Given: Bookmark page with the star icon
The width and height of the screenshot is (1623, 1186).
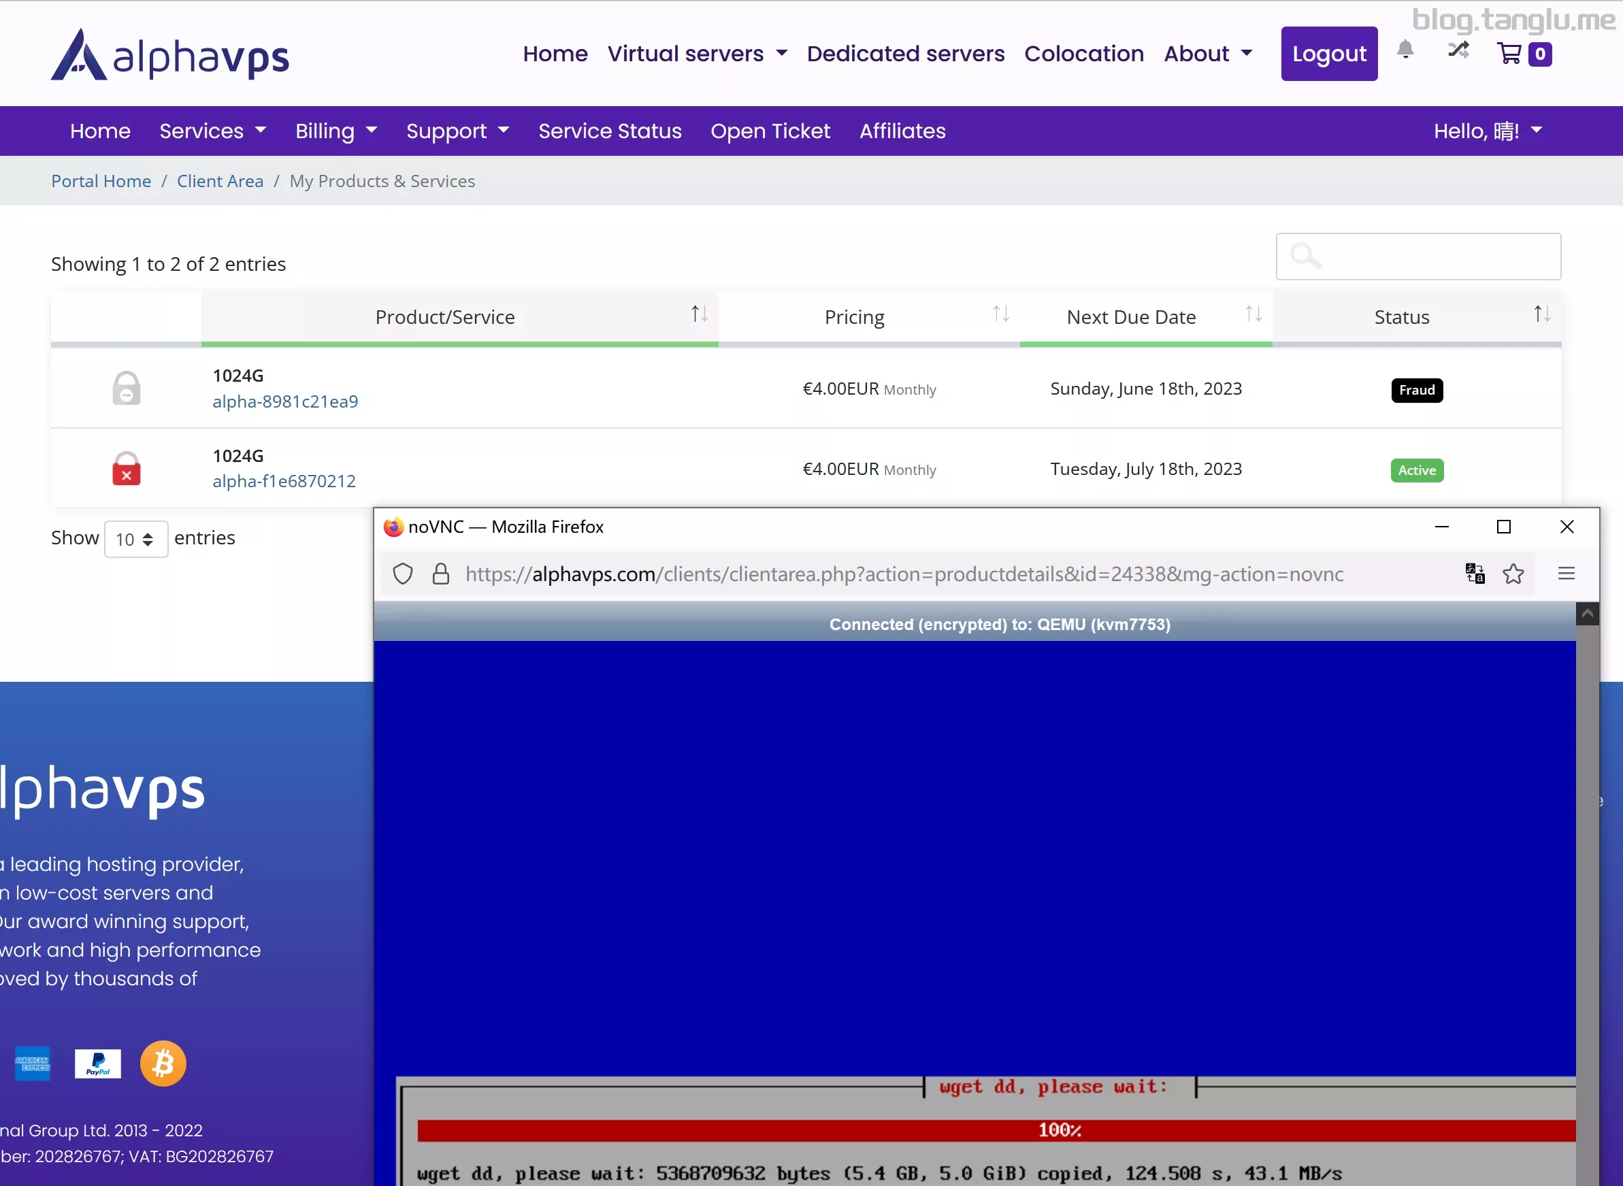Looking at the screenshot, I should 1513,574.
